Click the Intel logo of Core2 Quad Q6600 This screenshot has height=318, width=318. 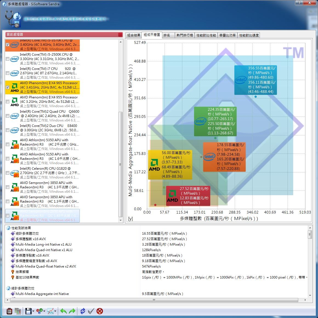[x=15, y=116]
